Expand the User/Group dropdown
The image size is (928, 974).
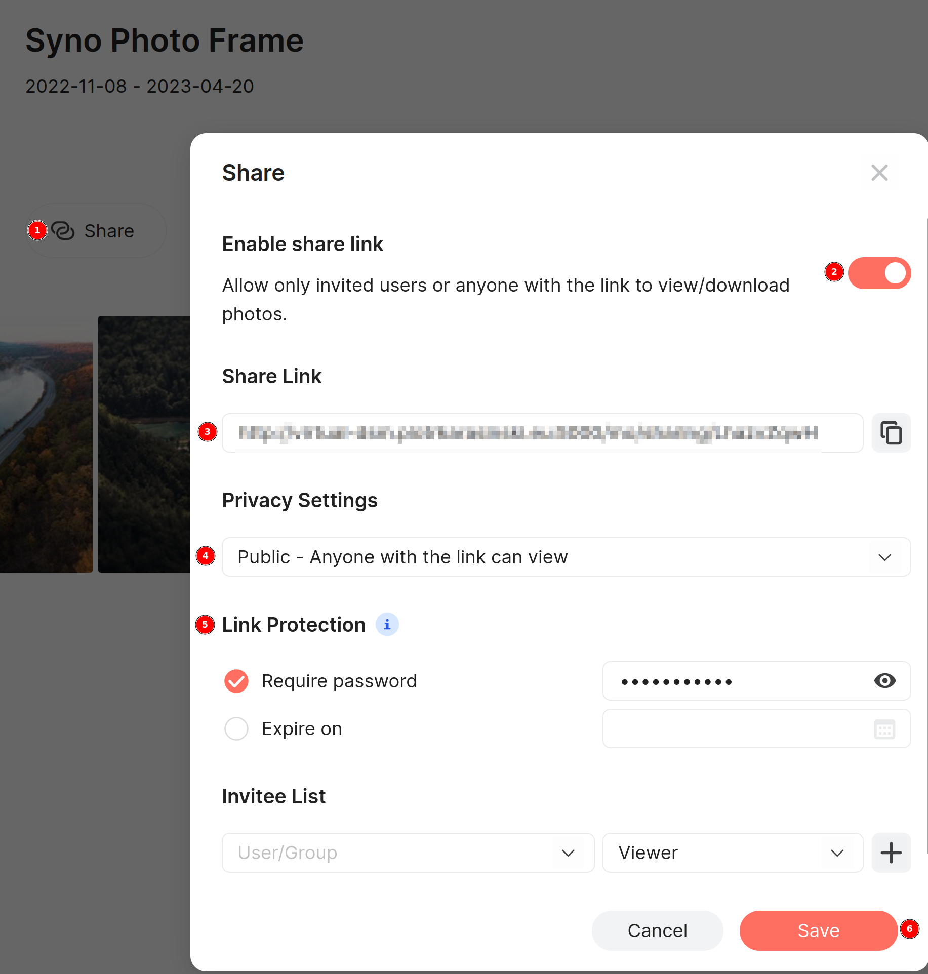coord(408,853)
